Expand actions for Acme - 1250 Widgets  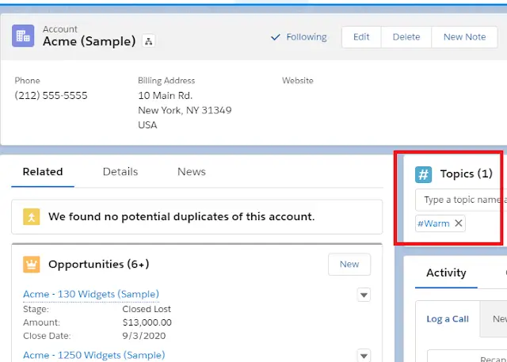pos(364,356)
